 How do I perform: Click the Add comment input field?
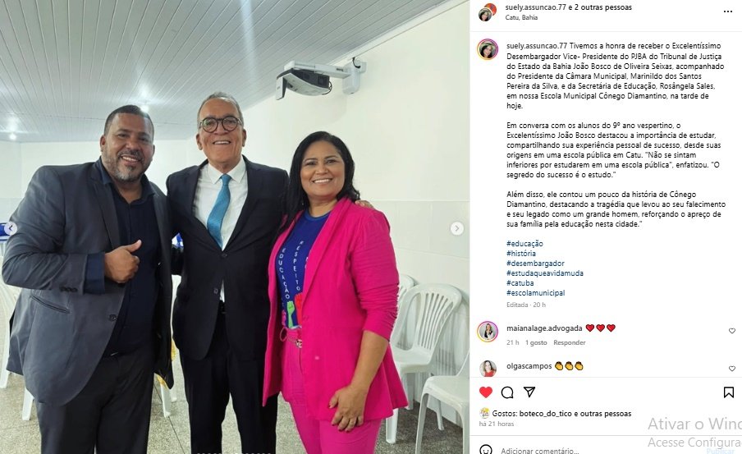(x=568, y=450)
